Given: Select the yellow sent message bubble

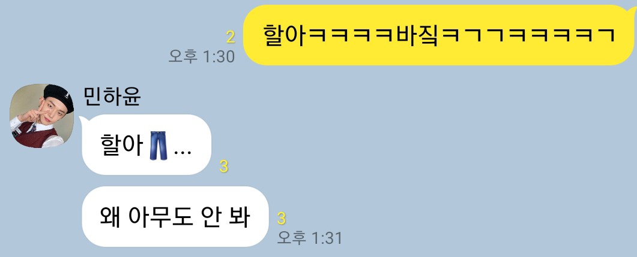Looking at the screenshot, I should (440, 35).
